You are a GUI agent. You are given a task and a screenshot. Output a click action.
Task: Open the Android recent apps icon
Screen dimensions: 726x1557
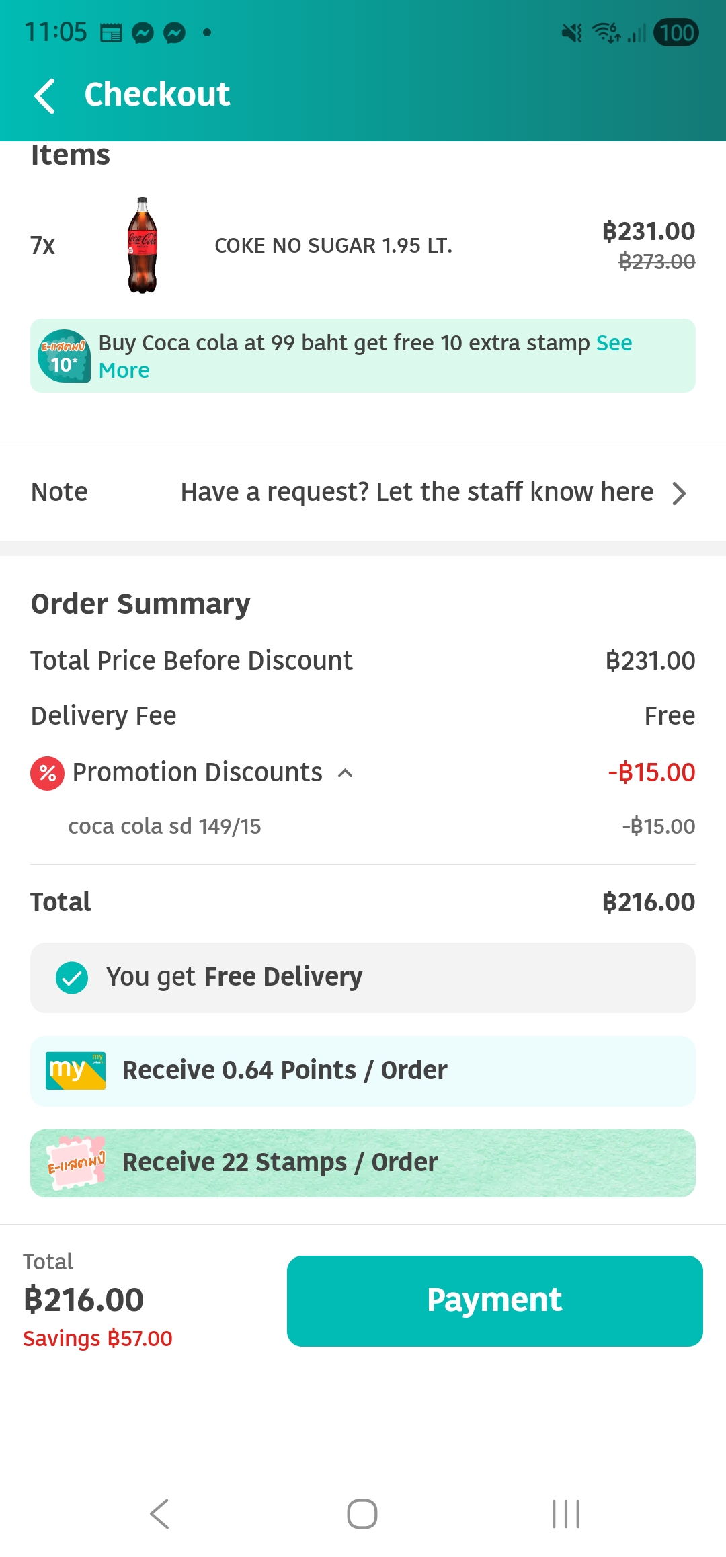(566, 1514)
